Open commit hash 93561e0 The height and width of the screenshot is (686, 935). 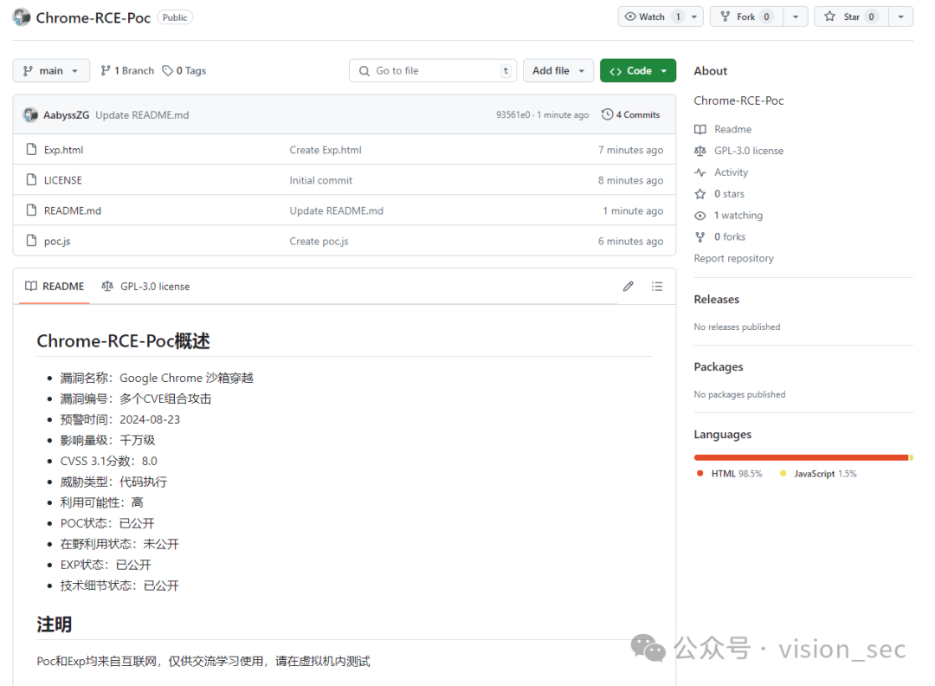[x=513, y=115]
